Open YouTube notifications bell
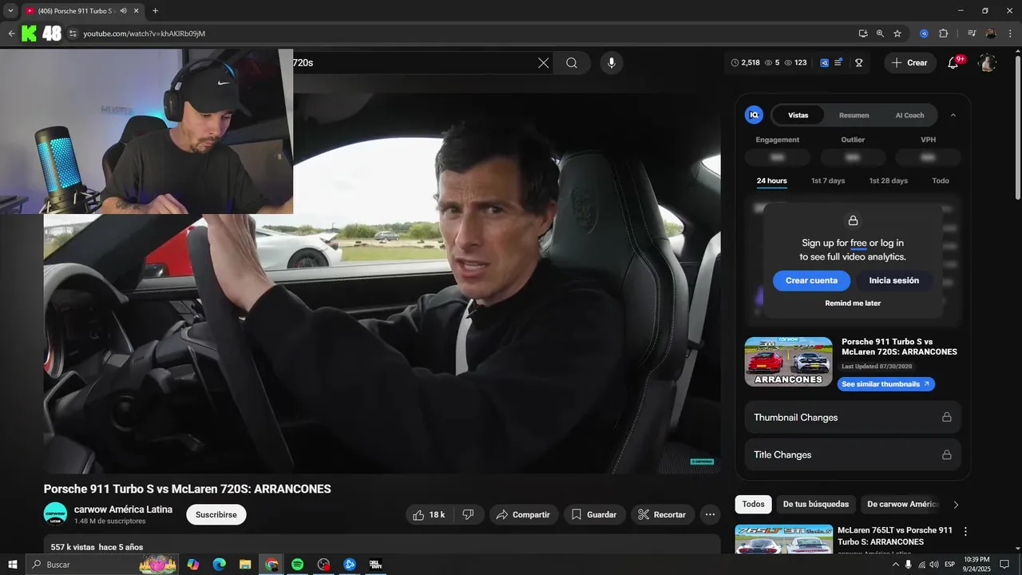 point(953,63)
